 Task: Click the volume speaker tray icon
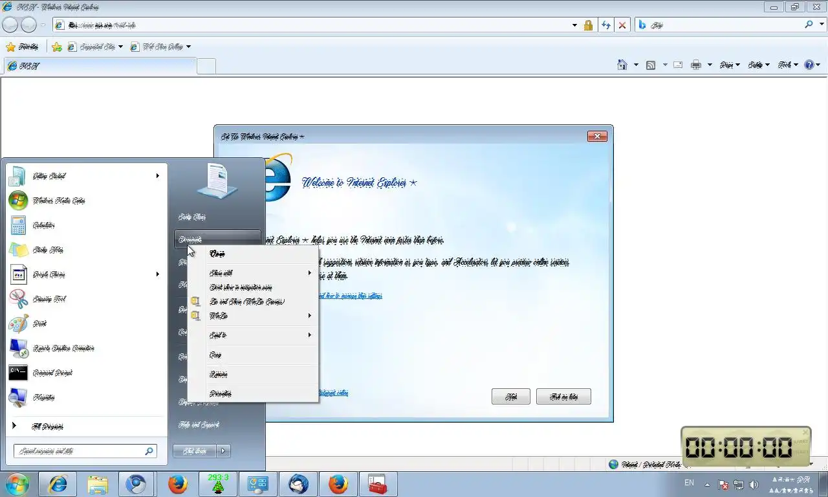[x=754, y=485]
